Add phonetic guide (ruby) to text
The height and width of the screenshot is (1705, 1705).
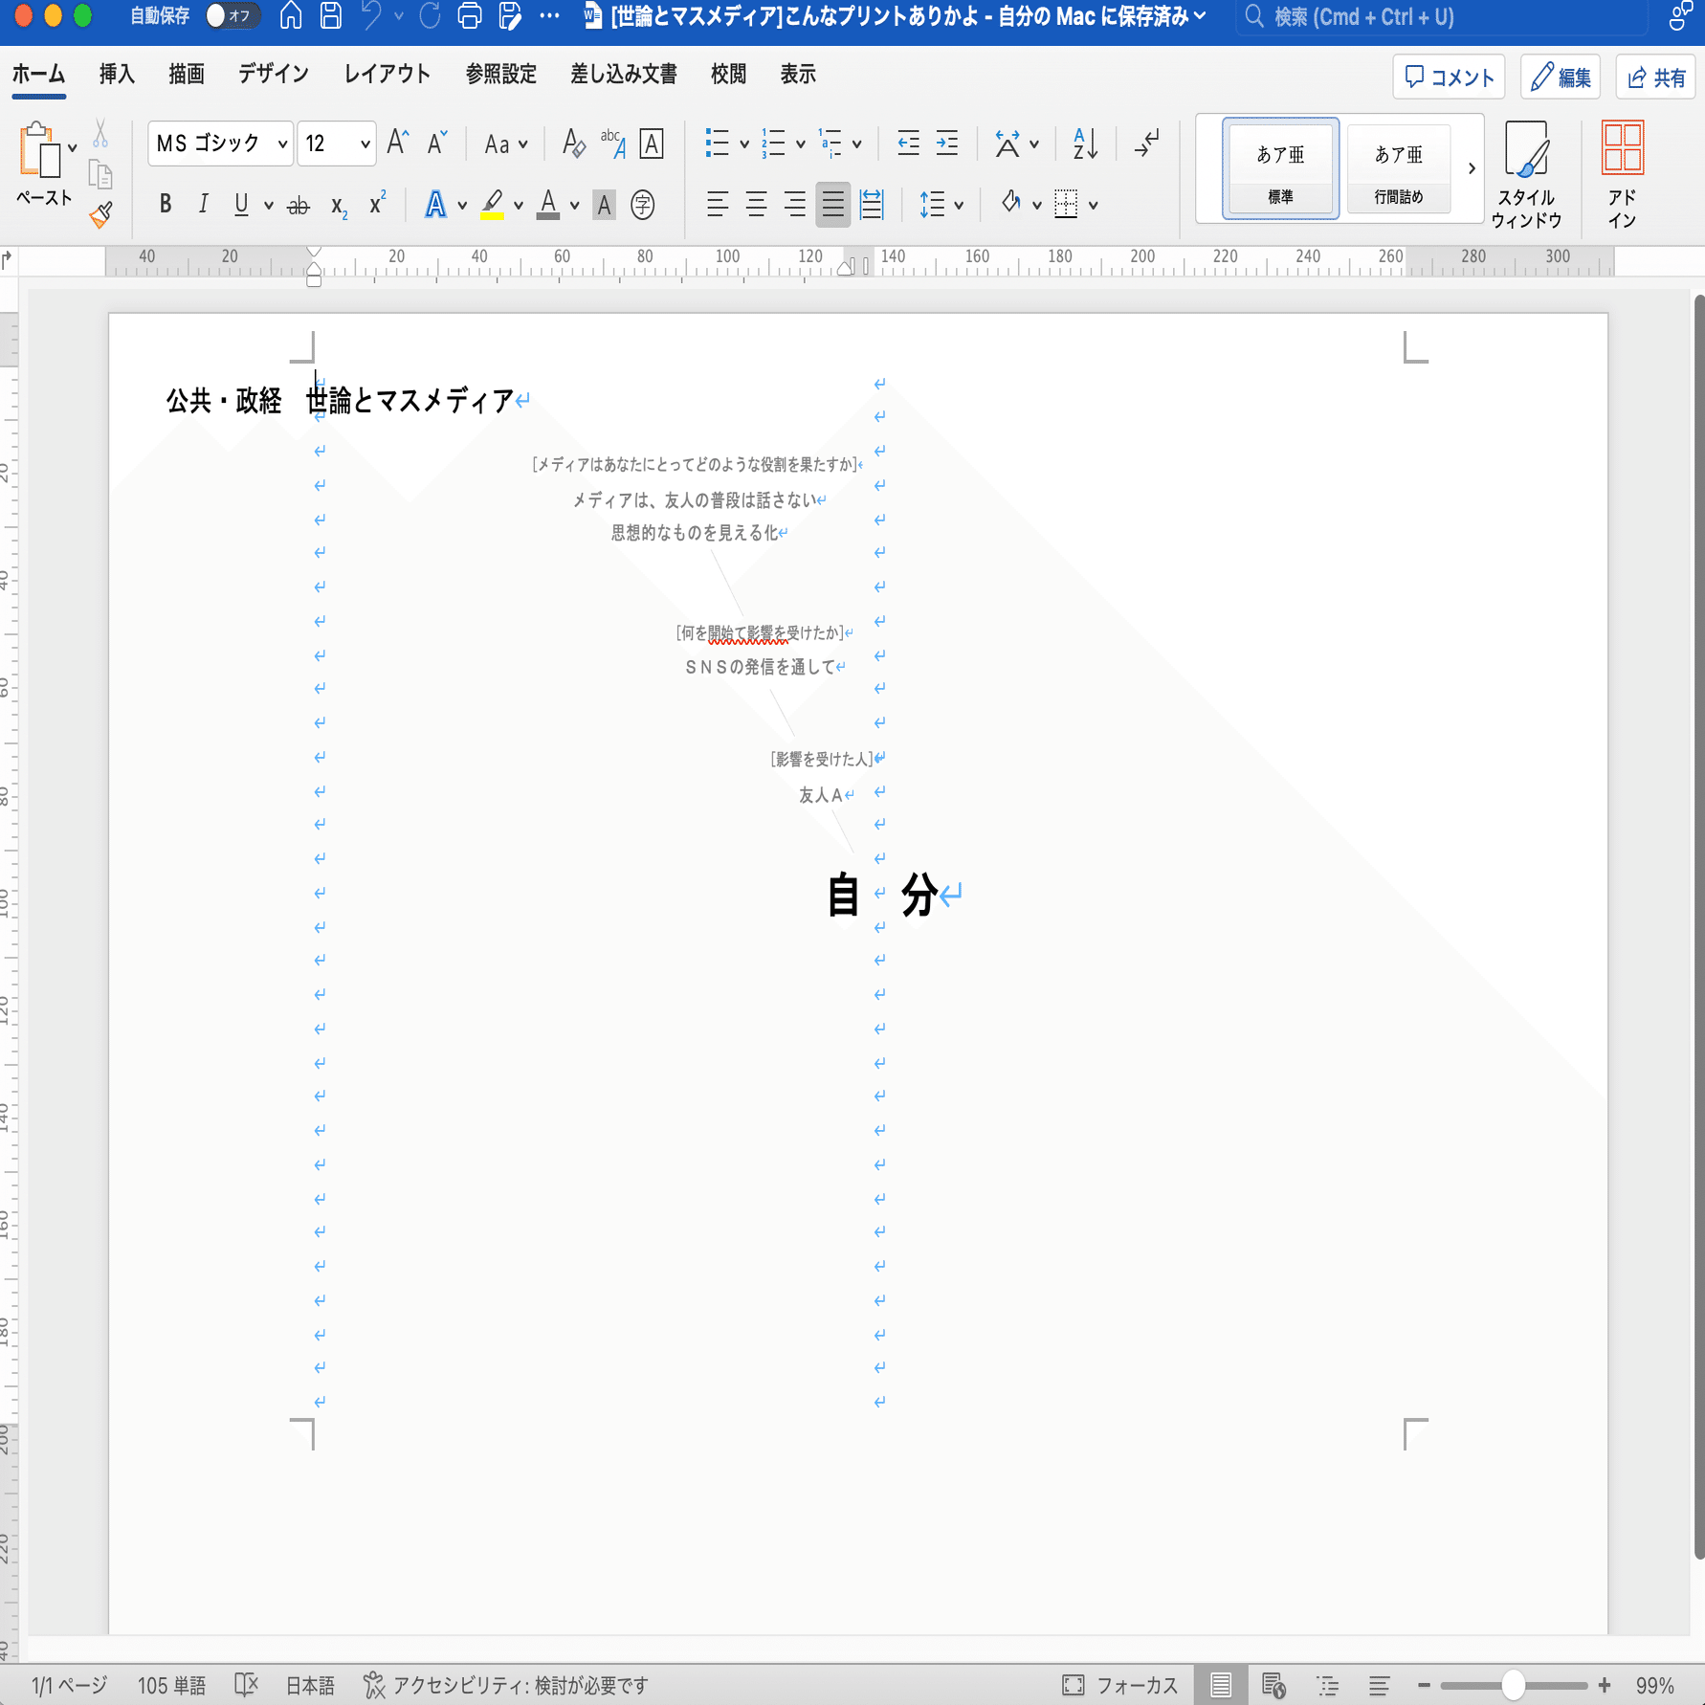(x=612, y=144)
